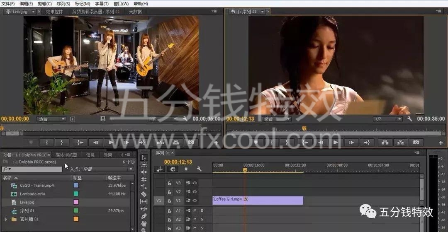Hide the V2 track output eye
448x232 pixels.
195,192
